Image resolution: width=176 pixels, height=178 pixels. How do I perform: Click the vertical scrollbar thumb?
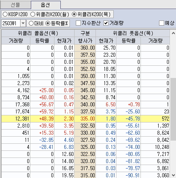click(x=173, y=109)
